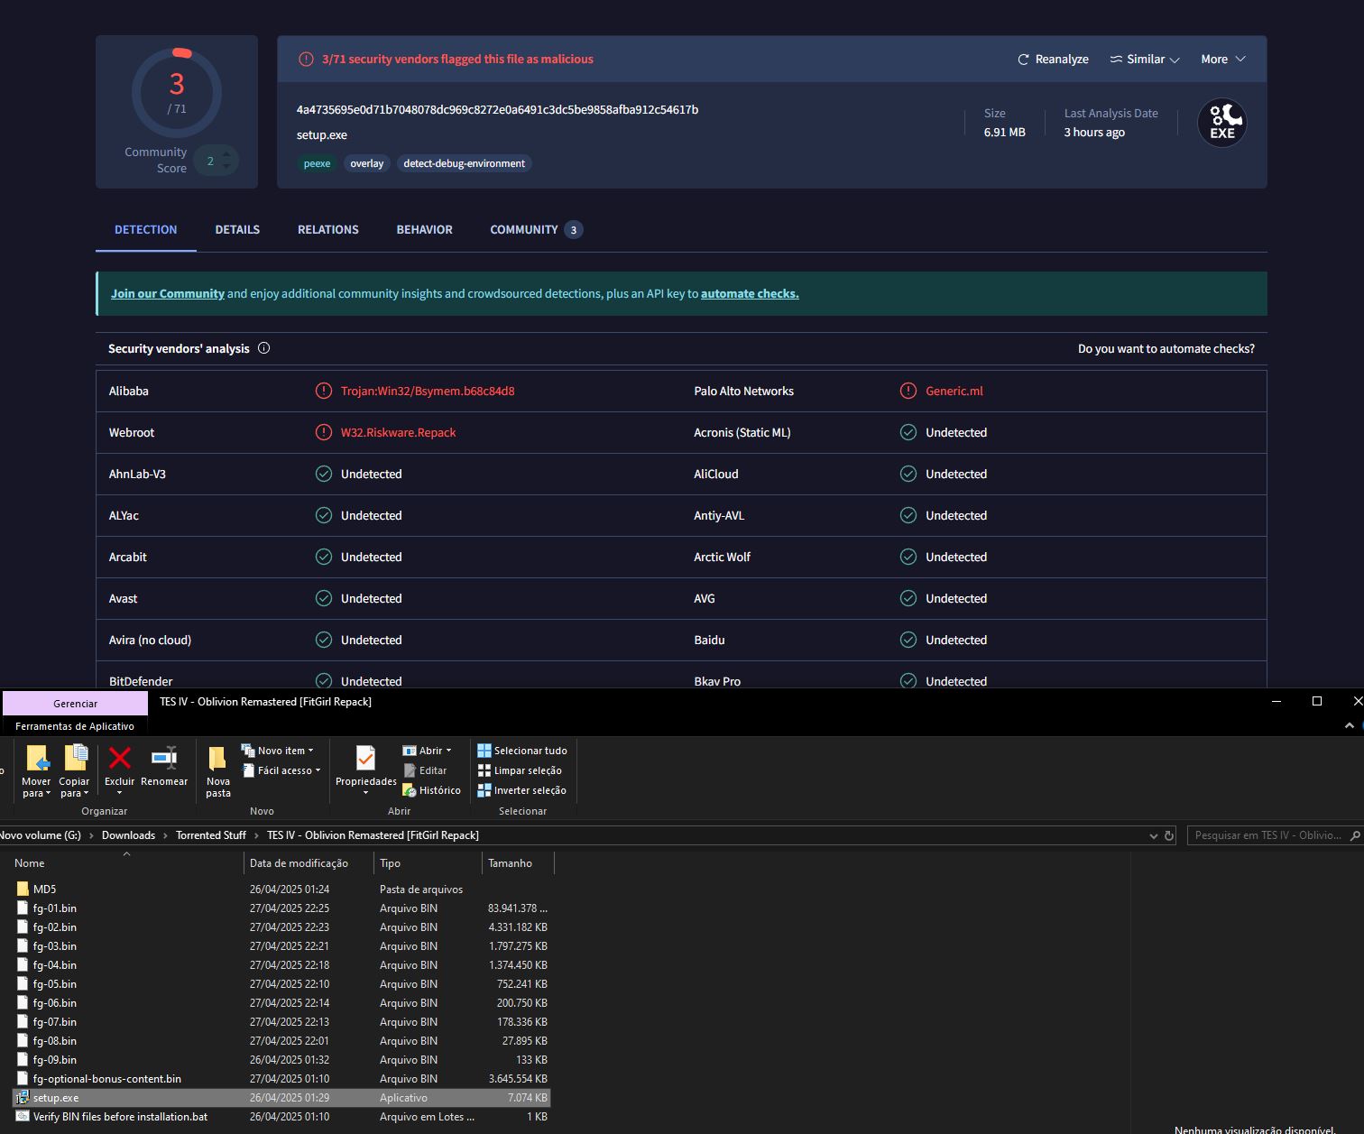
Task: Select the MD5 folder
Action: pyautogui.click(x=281, y=890)
